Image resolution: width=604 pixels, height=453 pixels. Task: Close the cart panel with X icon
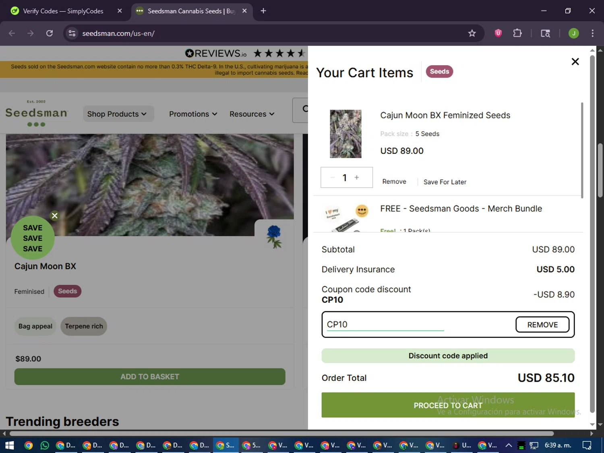[x=575, y=62]
